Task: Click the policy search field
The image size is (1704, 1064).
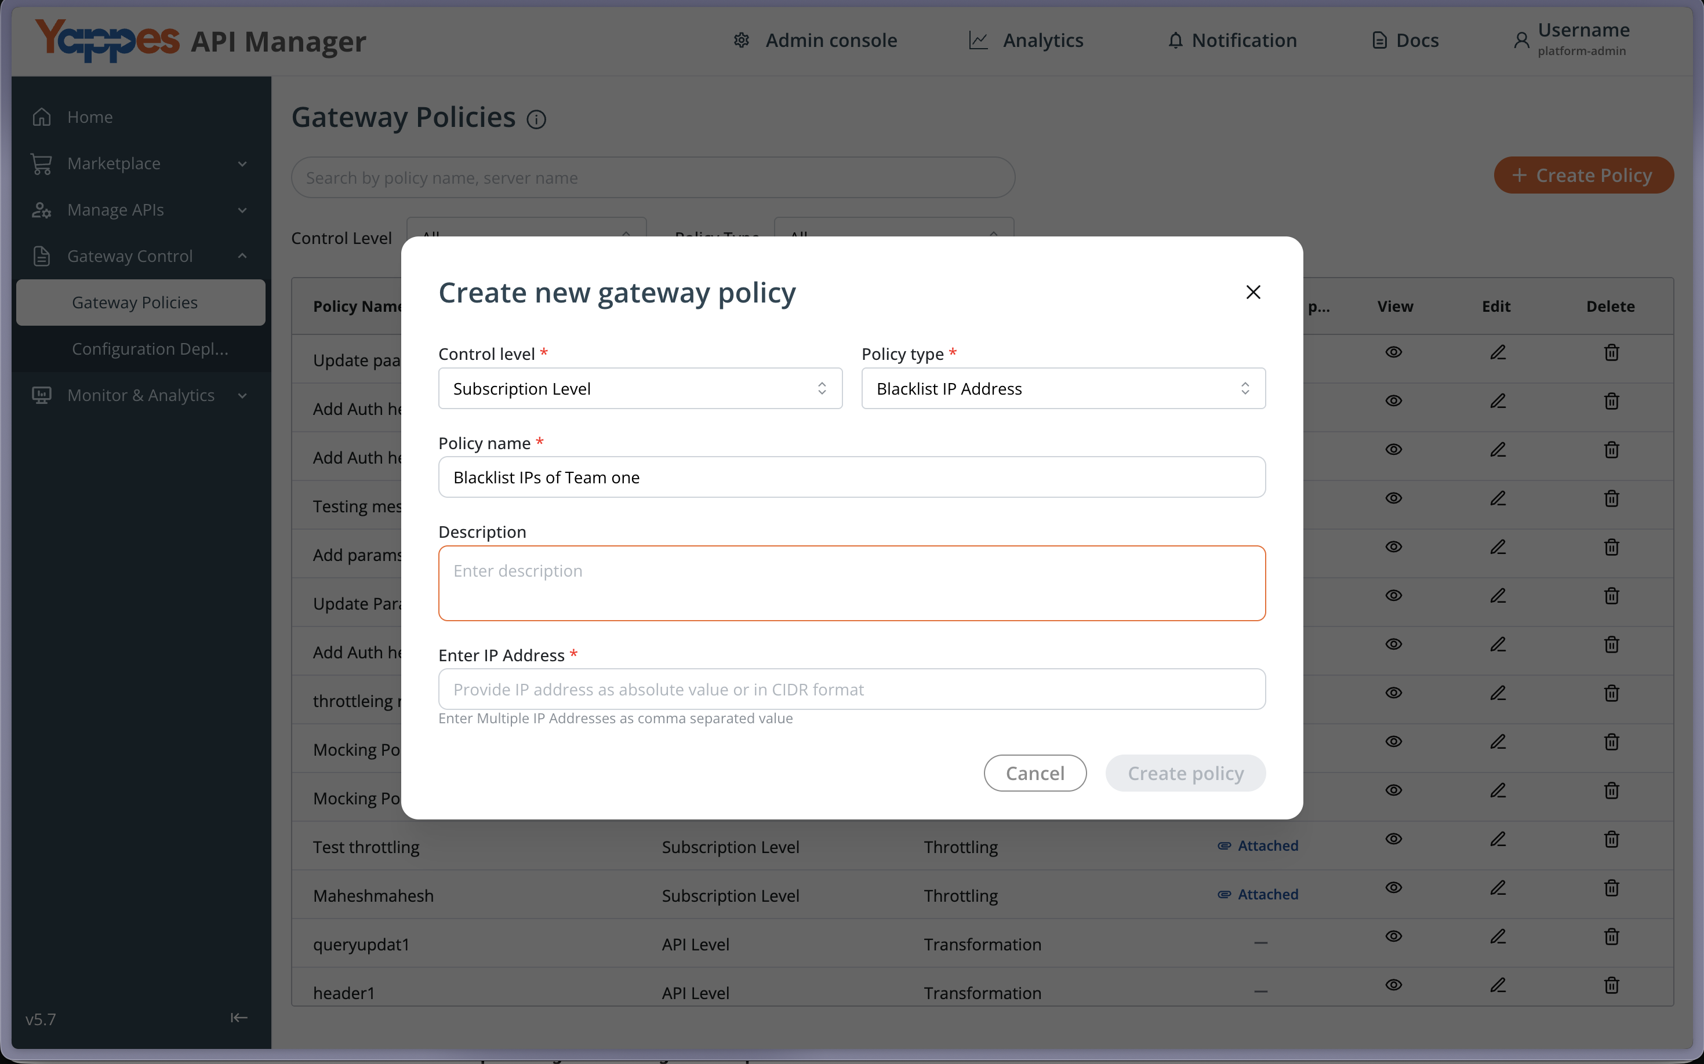Action: (x=653, y=177)
